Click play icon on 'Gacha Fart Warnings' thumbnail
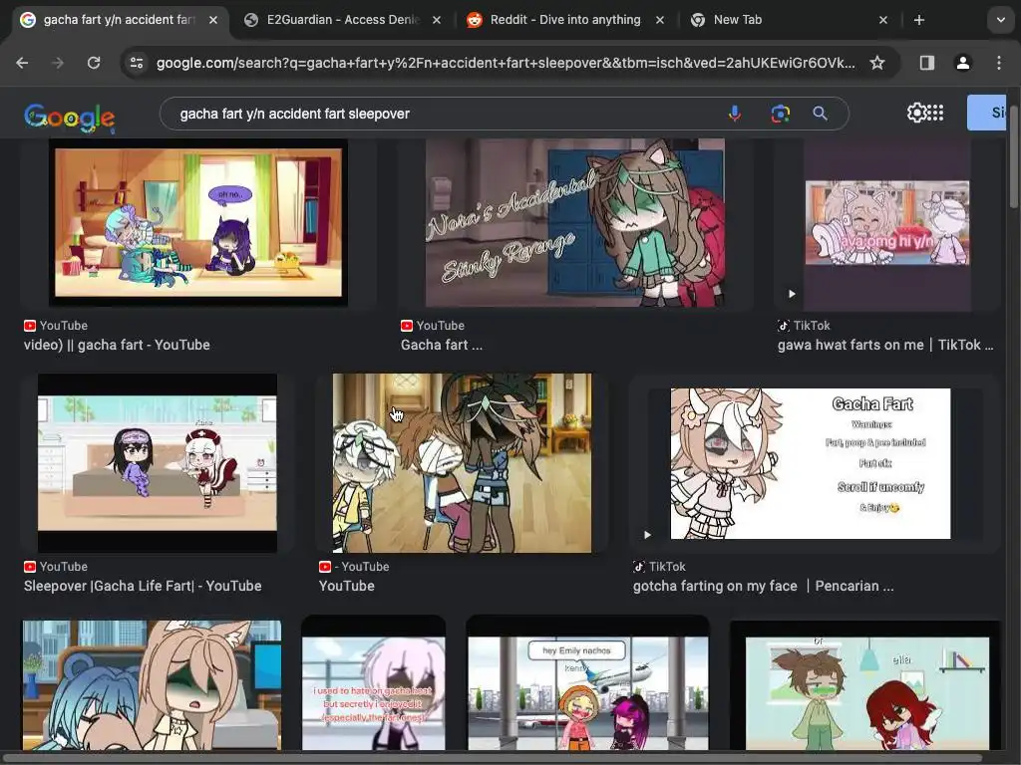This screenshot has width=1021, height=765. 647,535
